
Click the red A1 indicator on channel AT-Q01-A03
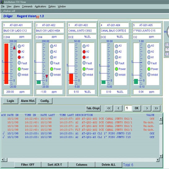point(84,57)
